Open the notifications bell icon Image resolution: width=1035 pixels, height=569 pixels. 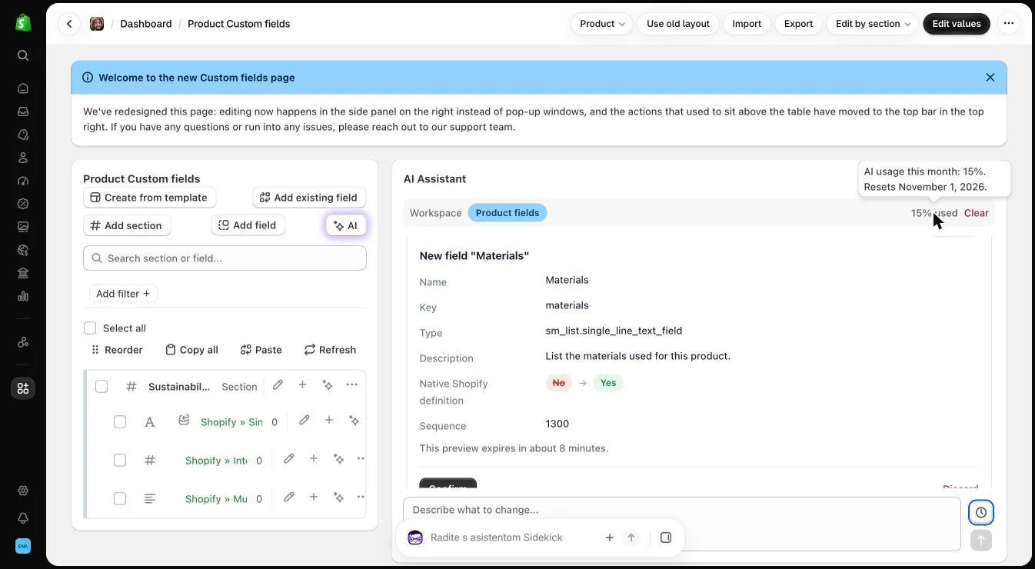tap(23, 517)
